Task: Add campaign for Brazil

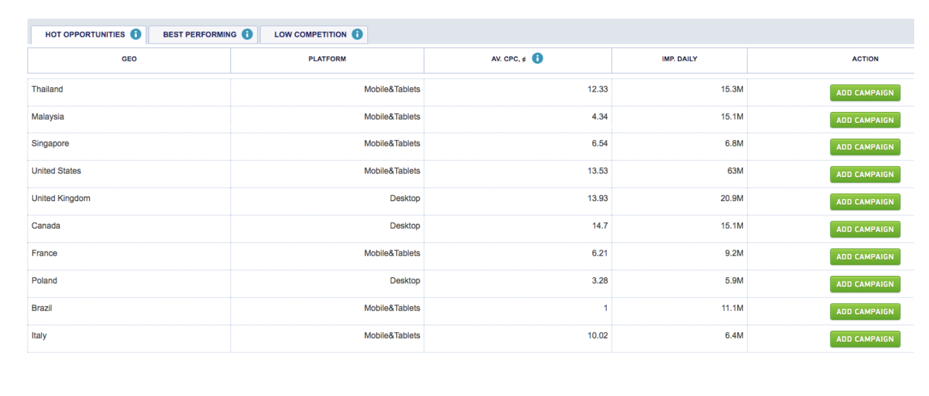Action: [x=865, y=312]
